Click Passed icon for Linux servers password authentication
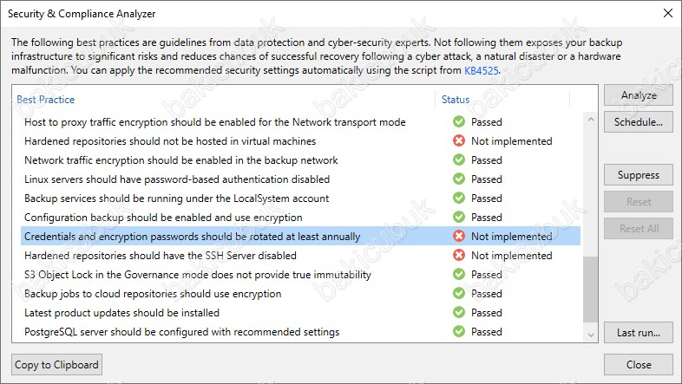 click(x=459, y=179)
